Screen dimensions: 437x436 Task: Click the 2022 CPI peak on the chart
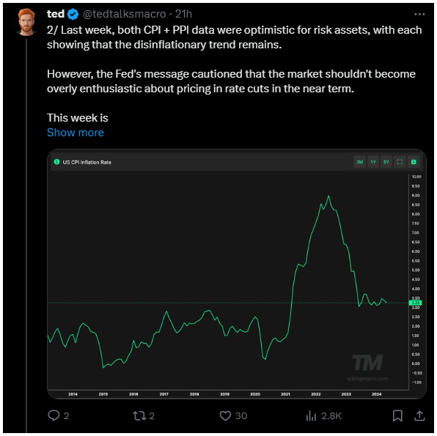pos(328,196)
